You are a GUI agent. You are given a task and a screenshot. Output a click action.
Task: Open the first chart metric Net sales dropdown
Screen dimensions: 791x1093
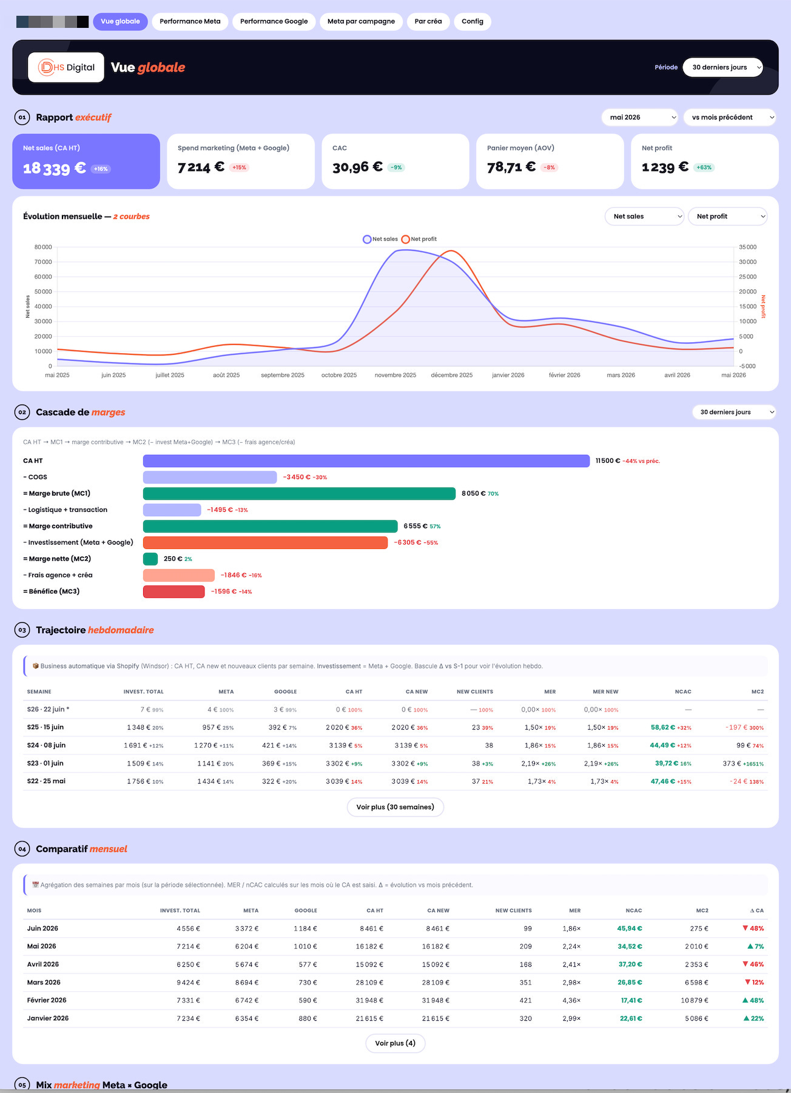pyautogui.click(x=644, y=216)
